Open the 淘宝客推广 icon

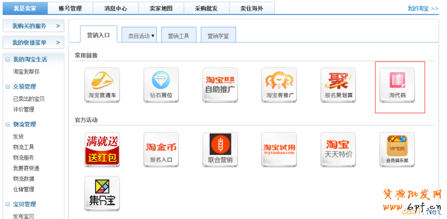tap(279, 85)
